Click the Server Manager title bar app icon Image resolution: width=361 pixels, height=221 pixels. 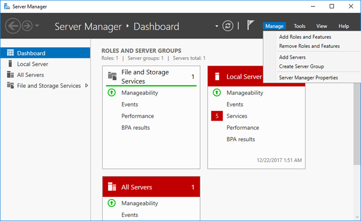point(7,6)
